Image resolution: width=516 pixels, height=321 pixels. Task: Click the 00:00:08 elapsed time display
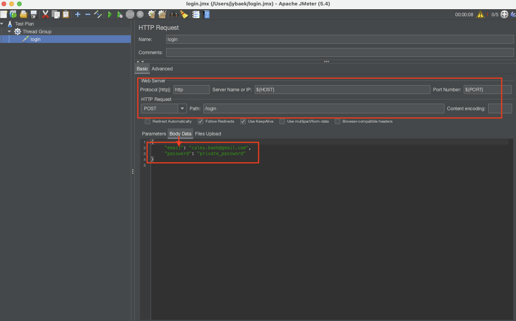point(464,15)
